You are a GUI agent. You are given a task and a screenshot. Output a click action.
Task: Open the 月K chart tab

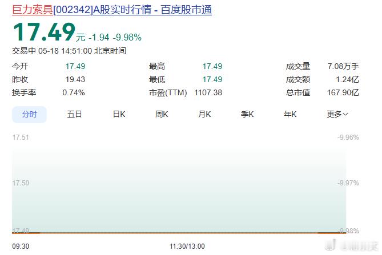click(x=204, y=114)
